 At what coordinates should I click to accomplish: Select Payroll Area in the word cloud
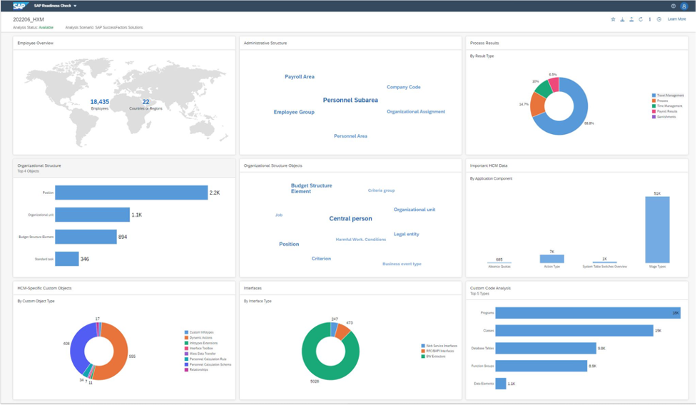300,77
